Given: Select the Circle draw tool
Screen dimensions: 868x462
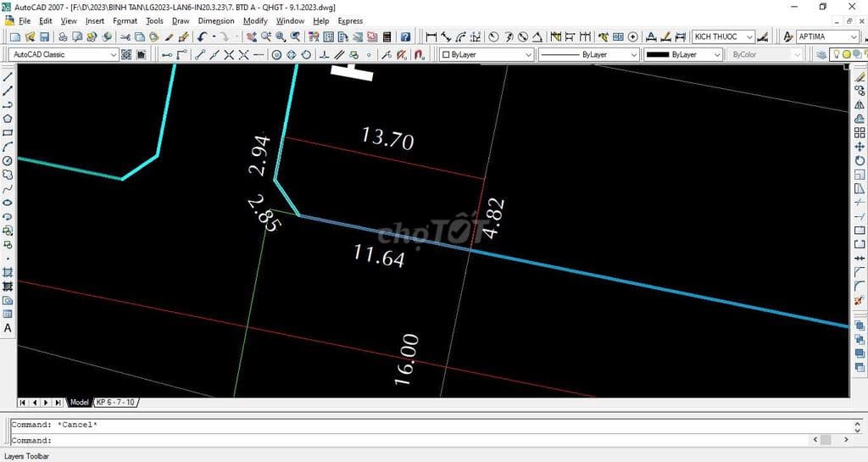Looking at the screenshot, I should (x=8, y=161).
